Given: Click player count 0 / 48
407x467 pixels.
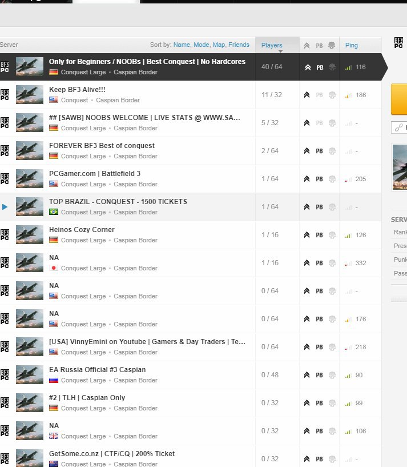Looking at the screenshot, I should (270, 374).
